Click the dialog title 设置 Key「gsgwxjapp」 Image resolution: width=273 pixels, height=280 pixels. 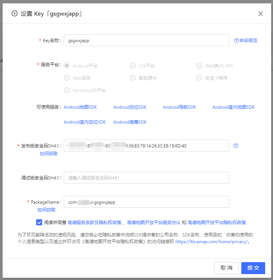click(51, 14)
